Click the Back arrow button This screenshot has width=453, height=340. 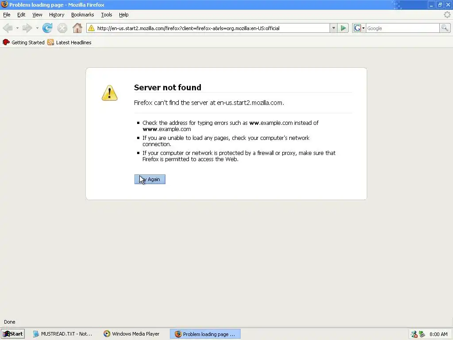(x=8, y=28)
